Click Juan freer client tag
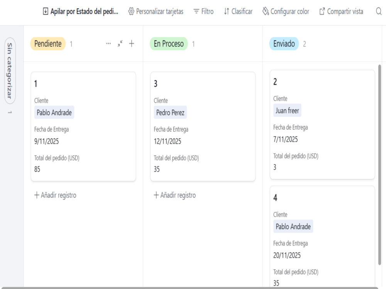This screenshot has width=386, height=289. coord(287,111)
